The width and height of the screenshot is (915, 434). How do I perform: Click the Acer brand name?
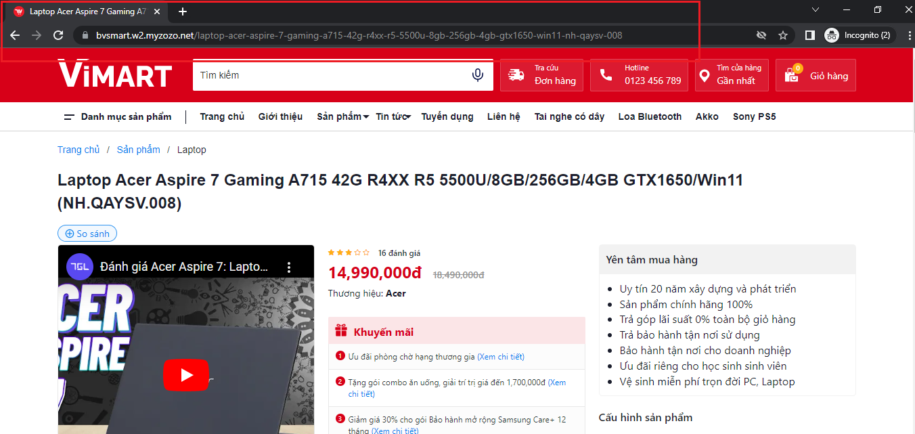click(396, 293)
